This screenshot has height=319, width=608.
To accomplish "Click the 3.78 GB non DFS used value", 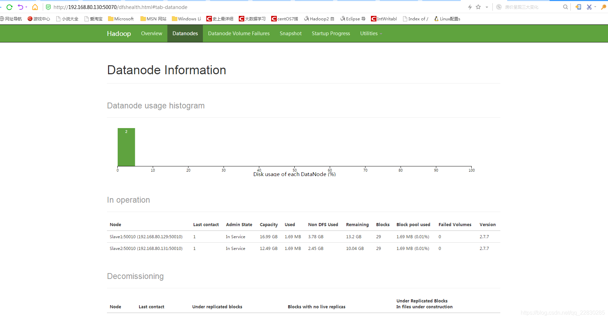I will click(316, 237).
